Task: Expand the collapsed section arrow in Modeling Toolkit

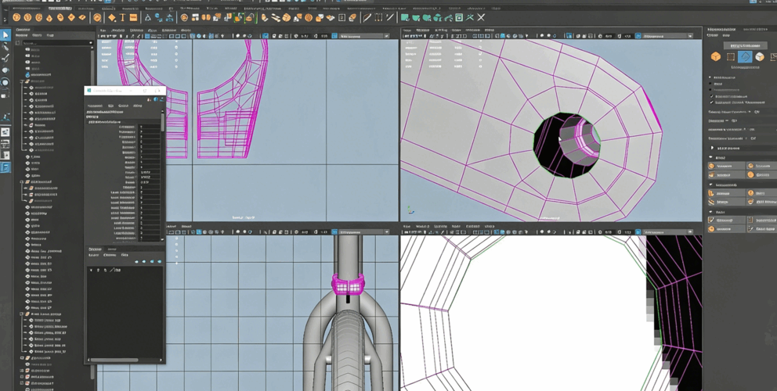Action: [x=711, y=148]
